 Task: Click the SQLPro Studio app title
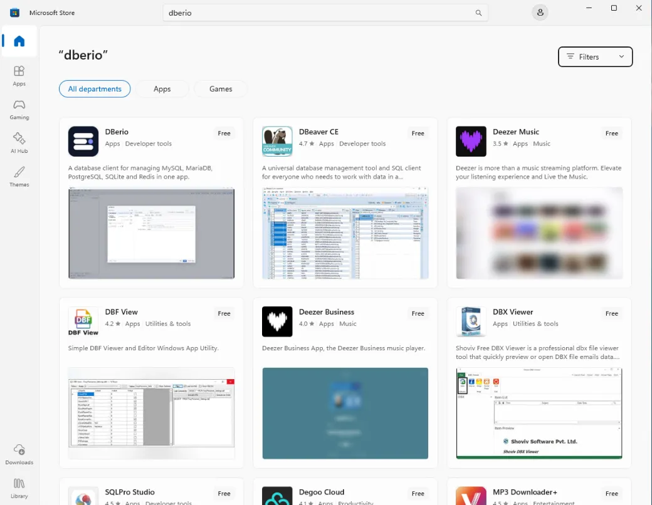pos(130,492)
